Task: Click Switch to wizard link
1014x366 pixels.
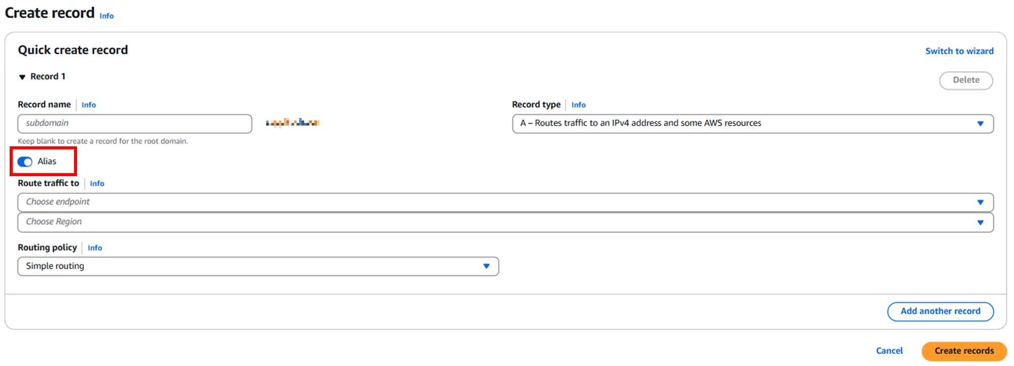Action: pyautogui.click(x=959, y=51)
